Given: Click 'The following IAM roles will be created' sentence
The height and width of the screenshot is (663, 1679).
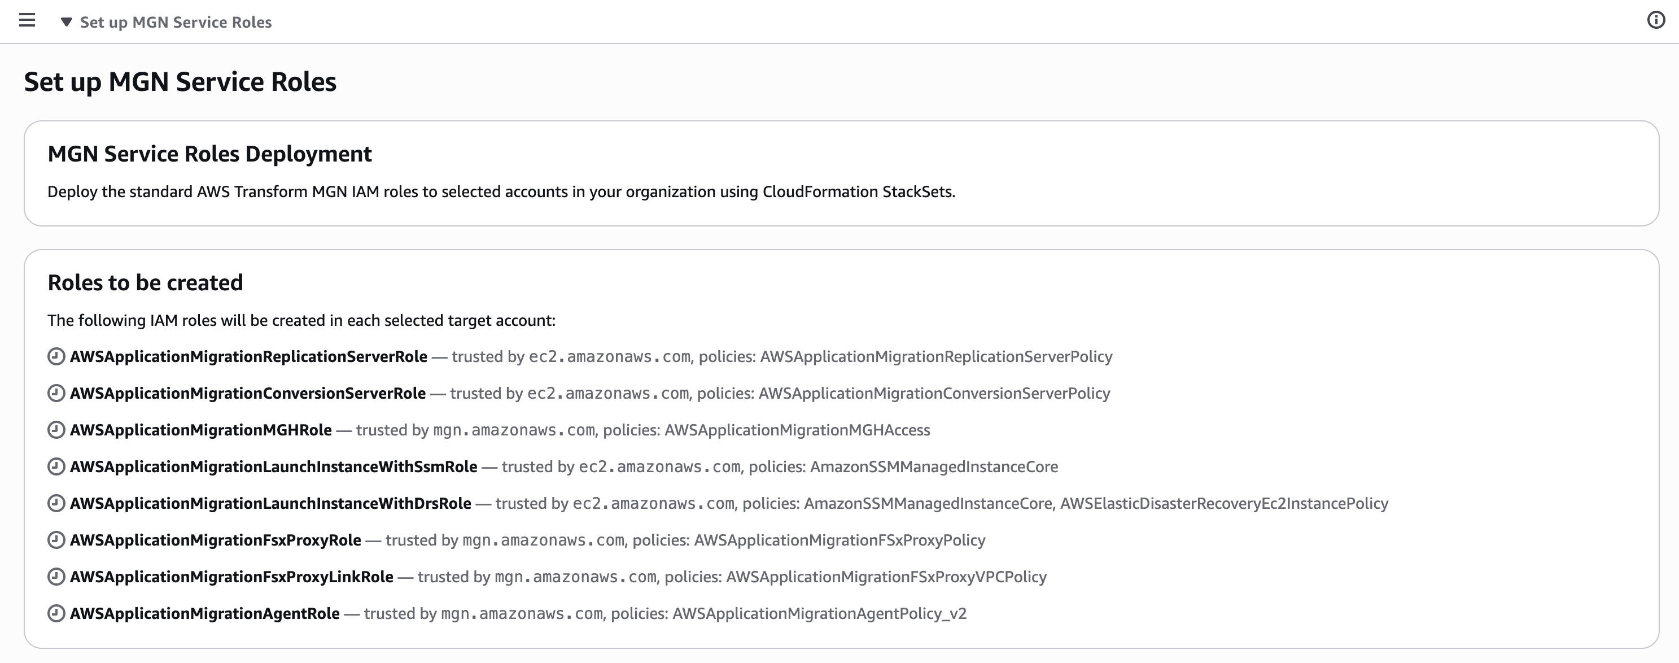Looking at the screenshot, I should (x=301, y=320).
